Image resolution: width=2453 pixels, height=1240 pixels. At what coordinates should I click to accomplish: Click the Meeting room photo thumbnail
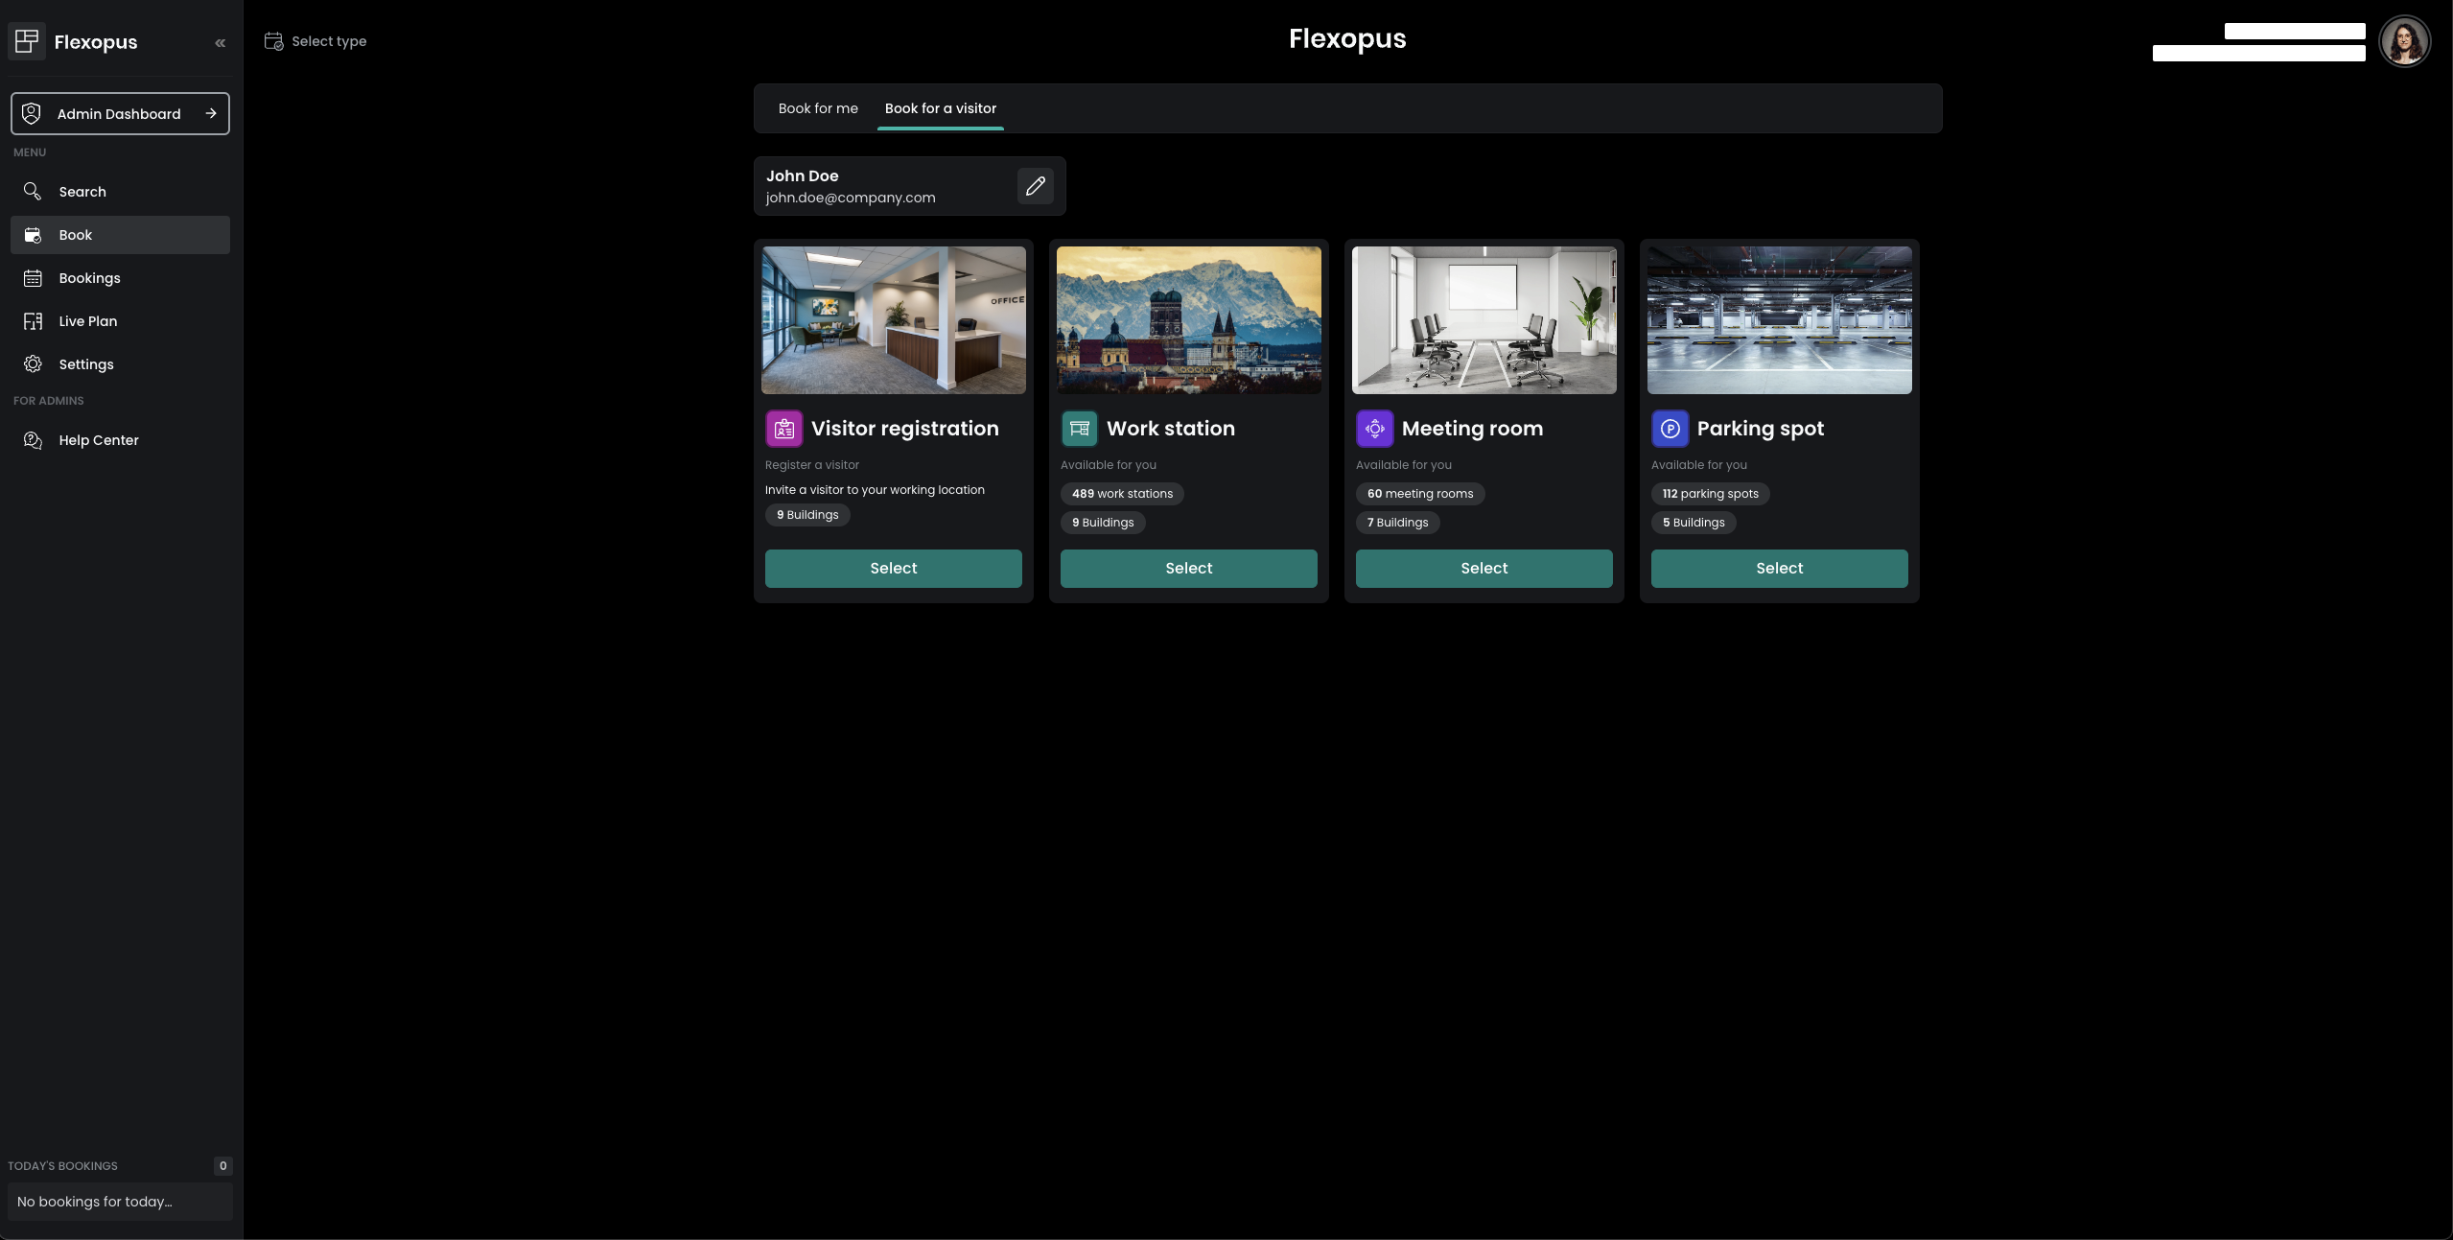[1483, 320]
